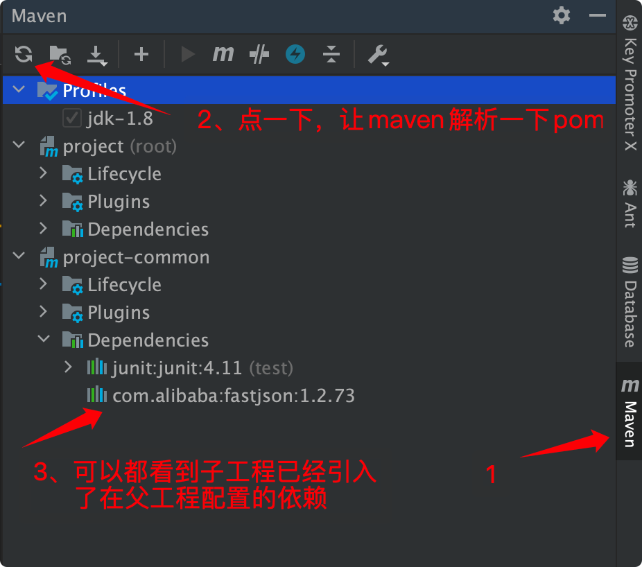This screenshot has width=642, height=567.
Task: Toggle Skip Tests mode icon
Action: click(259, 55)
